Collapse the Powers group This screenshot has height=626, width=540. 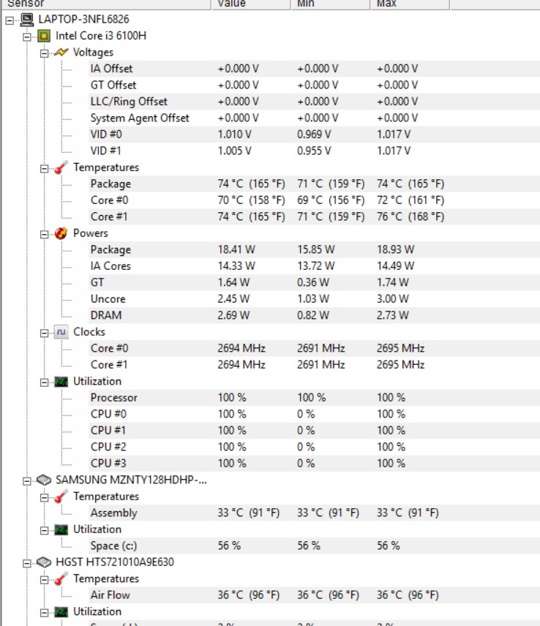45,233
